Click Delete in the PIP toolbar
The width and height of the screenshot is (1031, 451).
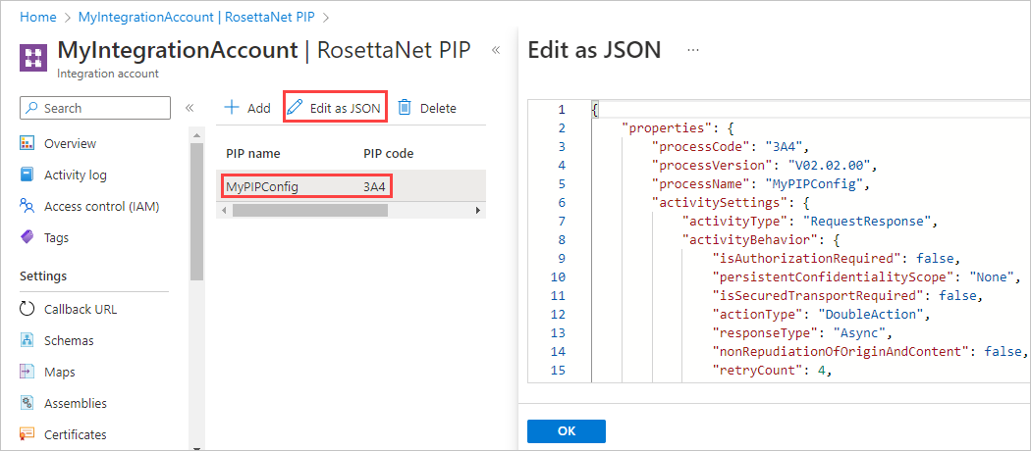click(427, 108)
